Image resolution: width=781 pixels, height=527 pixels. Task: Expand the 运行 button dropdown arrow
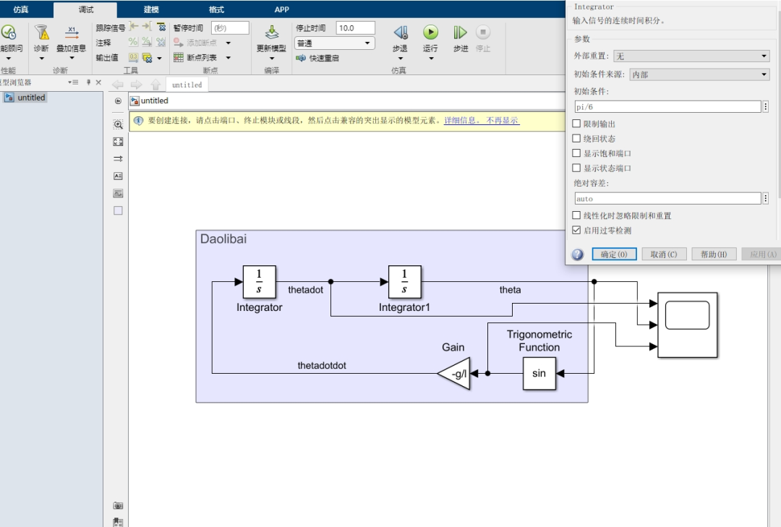point(431,59)
